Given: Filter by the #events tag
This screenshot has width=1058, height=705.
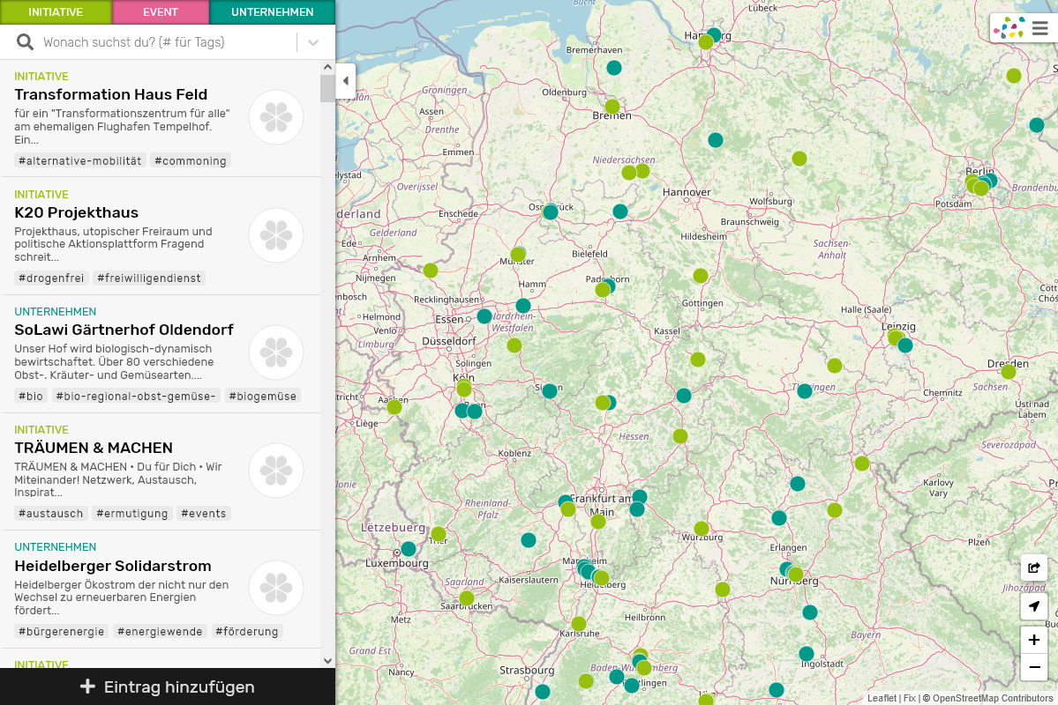Looking at the screenshot, I should 204,514.
